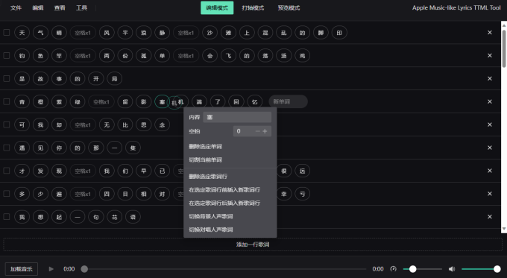
Task: Click the 新单词 input in the 青橙紫绿 line
Action: coord(288,101)
